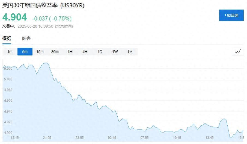Choose the 1M monthly timeframe
The image size is (247, 144).
click(x=130, y=52)
